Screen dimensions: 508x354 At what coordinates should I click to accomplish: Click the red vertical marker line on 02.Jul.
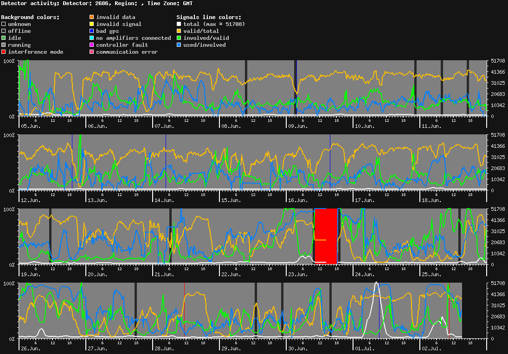449,310
